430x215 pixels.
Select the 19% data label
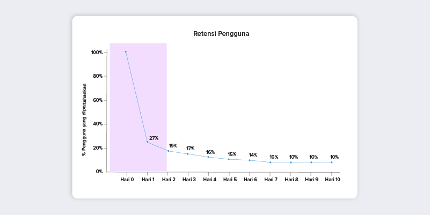173,146
